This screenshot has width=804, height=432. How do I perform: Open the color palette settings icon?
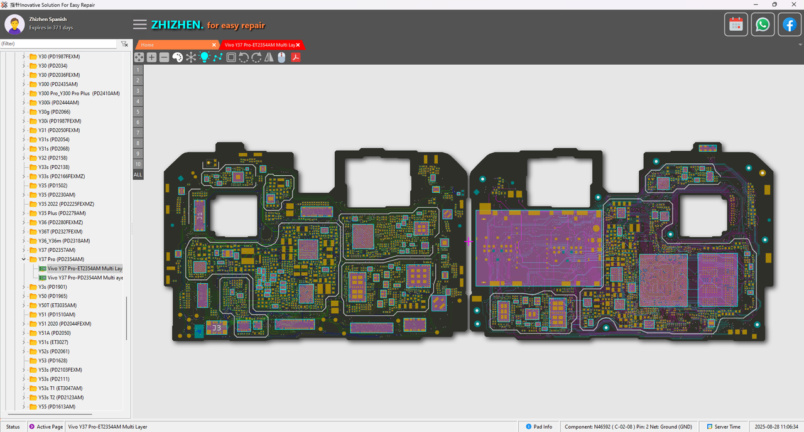tap(177, 57)
